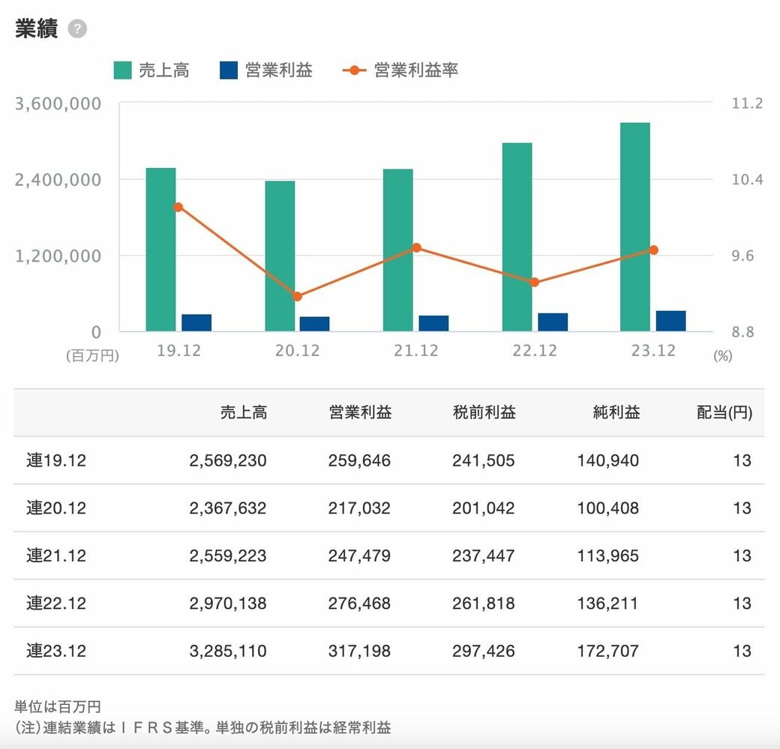Screen dimensions: 780x749
Task: Toggle the 営業利益 legend blue swatch
Action: click(x=229, y=70)
